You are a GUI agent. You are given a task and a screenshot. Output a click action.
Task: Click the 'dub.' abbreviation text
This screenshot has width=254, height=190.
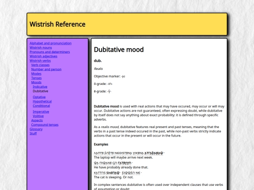pyautogui.click(x=98, y=61)
